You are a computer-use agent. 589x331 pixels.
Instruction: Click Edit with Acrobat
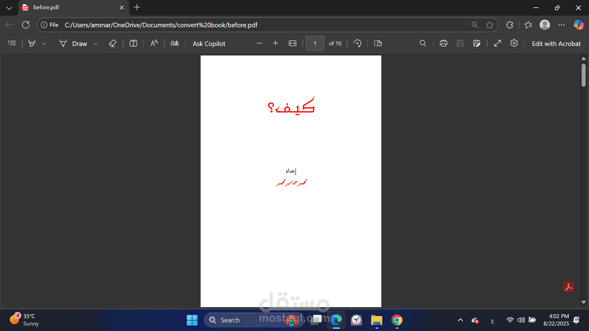click(x=556, y=44)
